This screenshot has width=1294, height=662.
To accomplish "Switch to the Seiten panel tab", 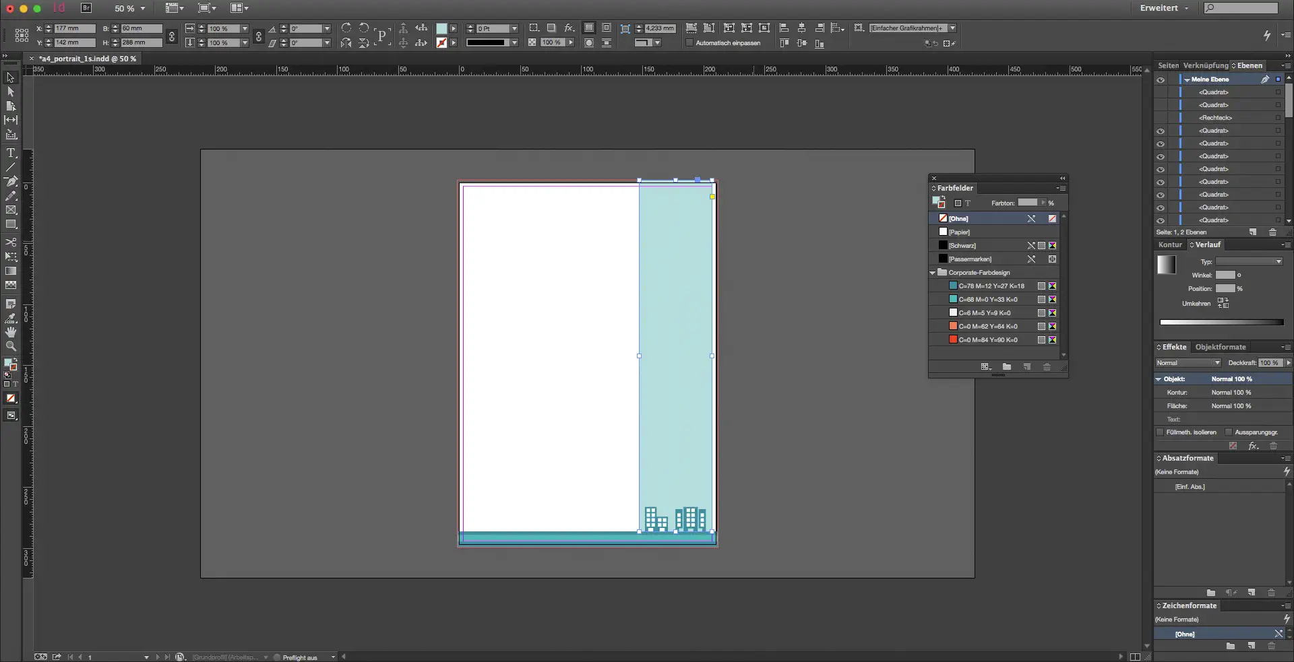I will click(1168, 65).
